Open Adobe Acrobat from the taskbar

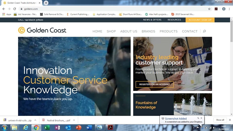[x=110, y=128]
